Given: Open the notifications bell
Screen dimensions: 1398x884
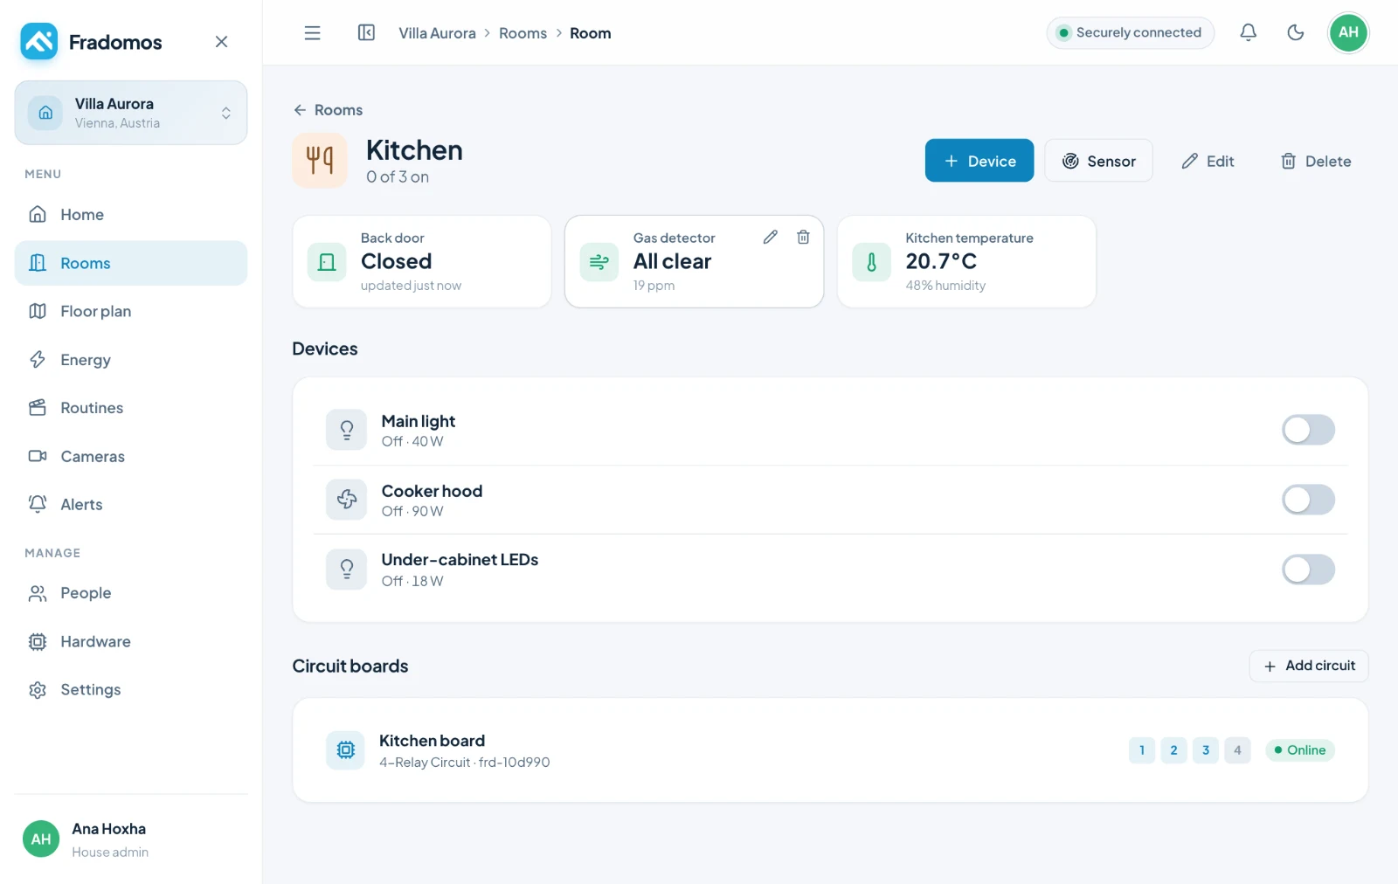Looking at the screenshot, I should point(1249,33).
